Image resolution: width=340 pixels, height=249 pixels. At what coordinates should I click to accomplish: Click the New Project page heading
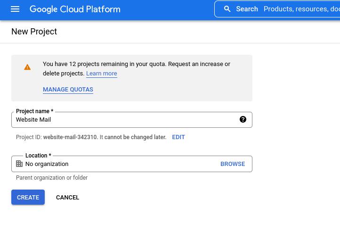pyautogui.click(x=34, y=32)
